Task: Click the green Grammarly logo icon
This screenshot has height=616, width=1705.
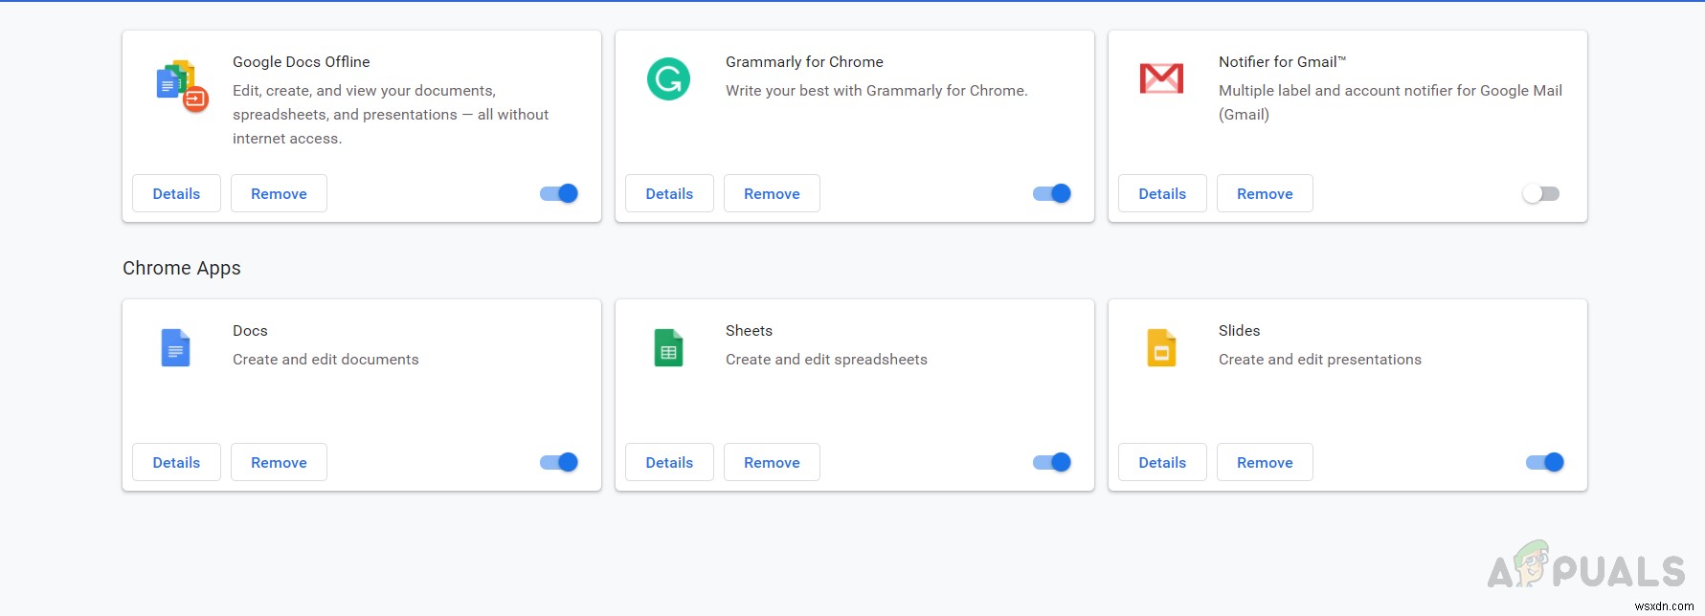Action: [668, 79]
